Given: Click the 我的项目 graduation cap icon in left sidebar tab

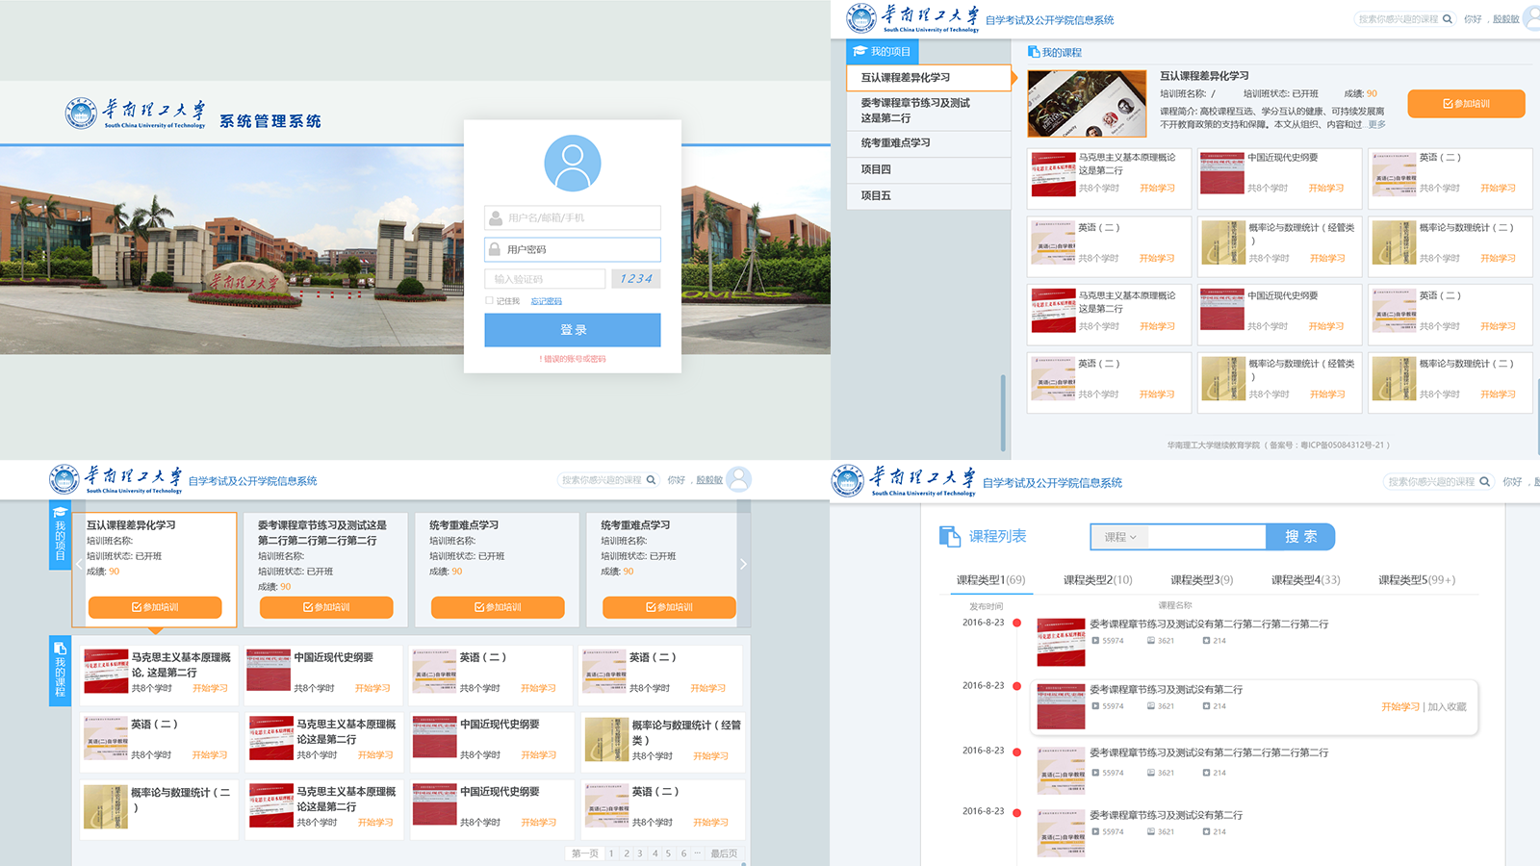Looking at the screenshot, I should click(x=59, y=512).
